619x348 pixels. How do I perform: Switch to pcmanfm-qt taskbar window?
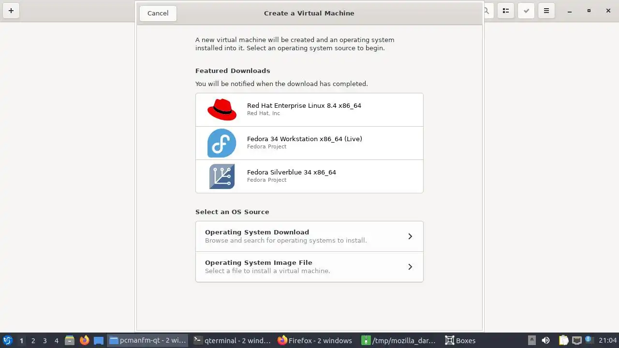click(x=147, y=340)
